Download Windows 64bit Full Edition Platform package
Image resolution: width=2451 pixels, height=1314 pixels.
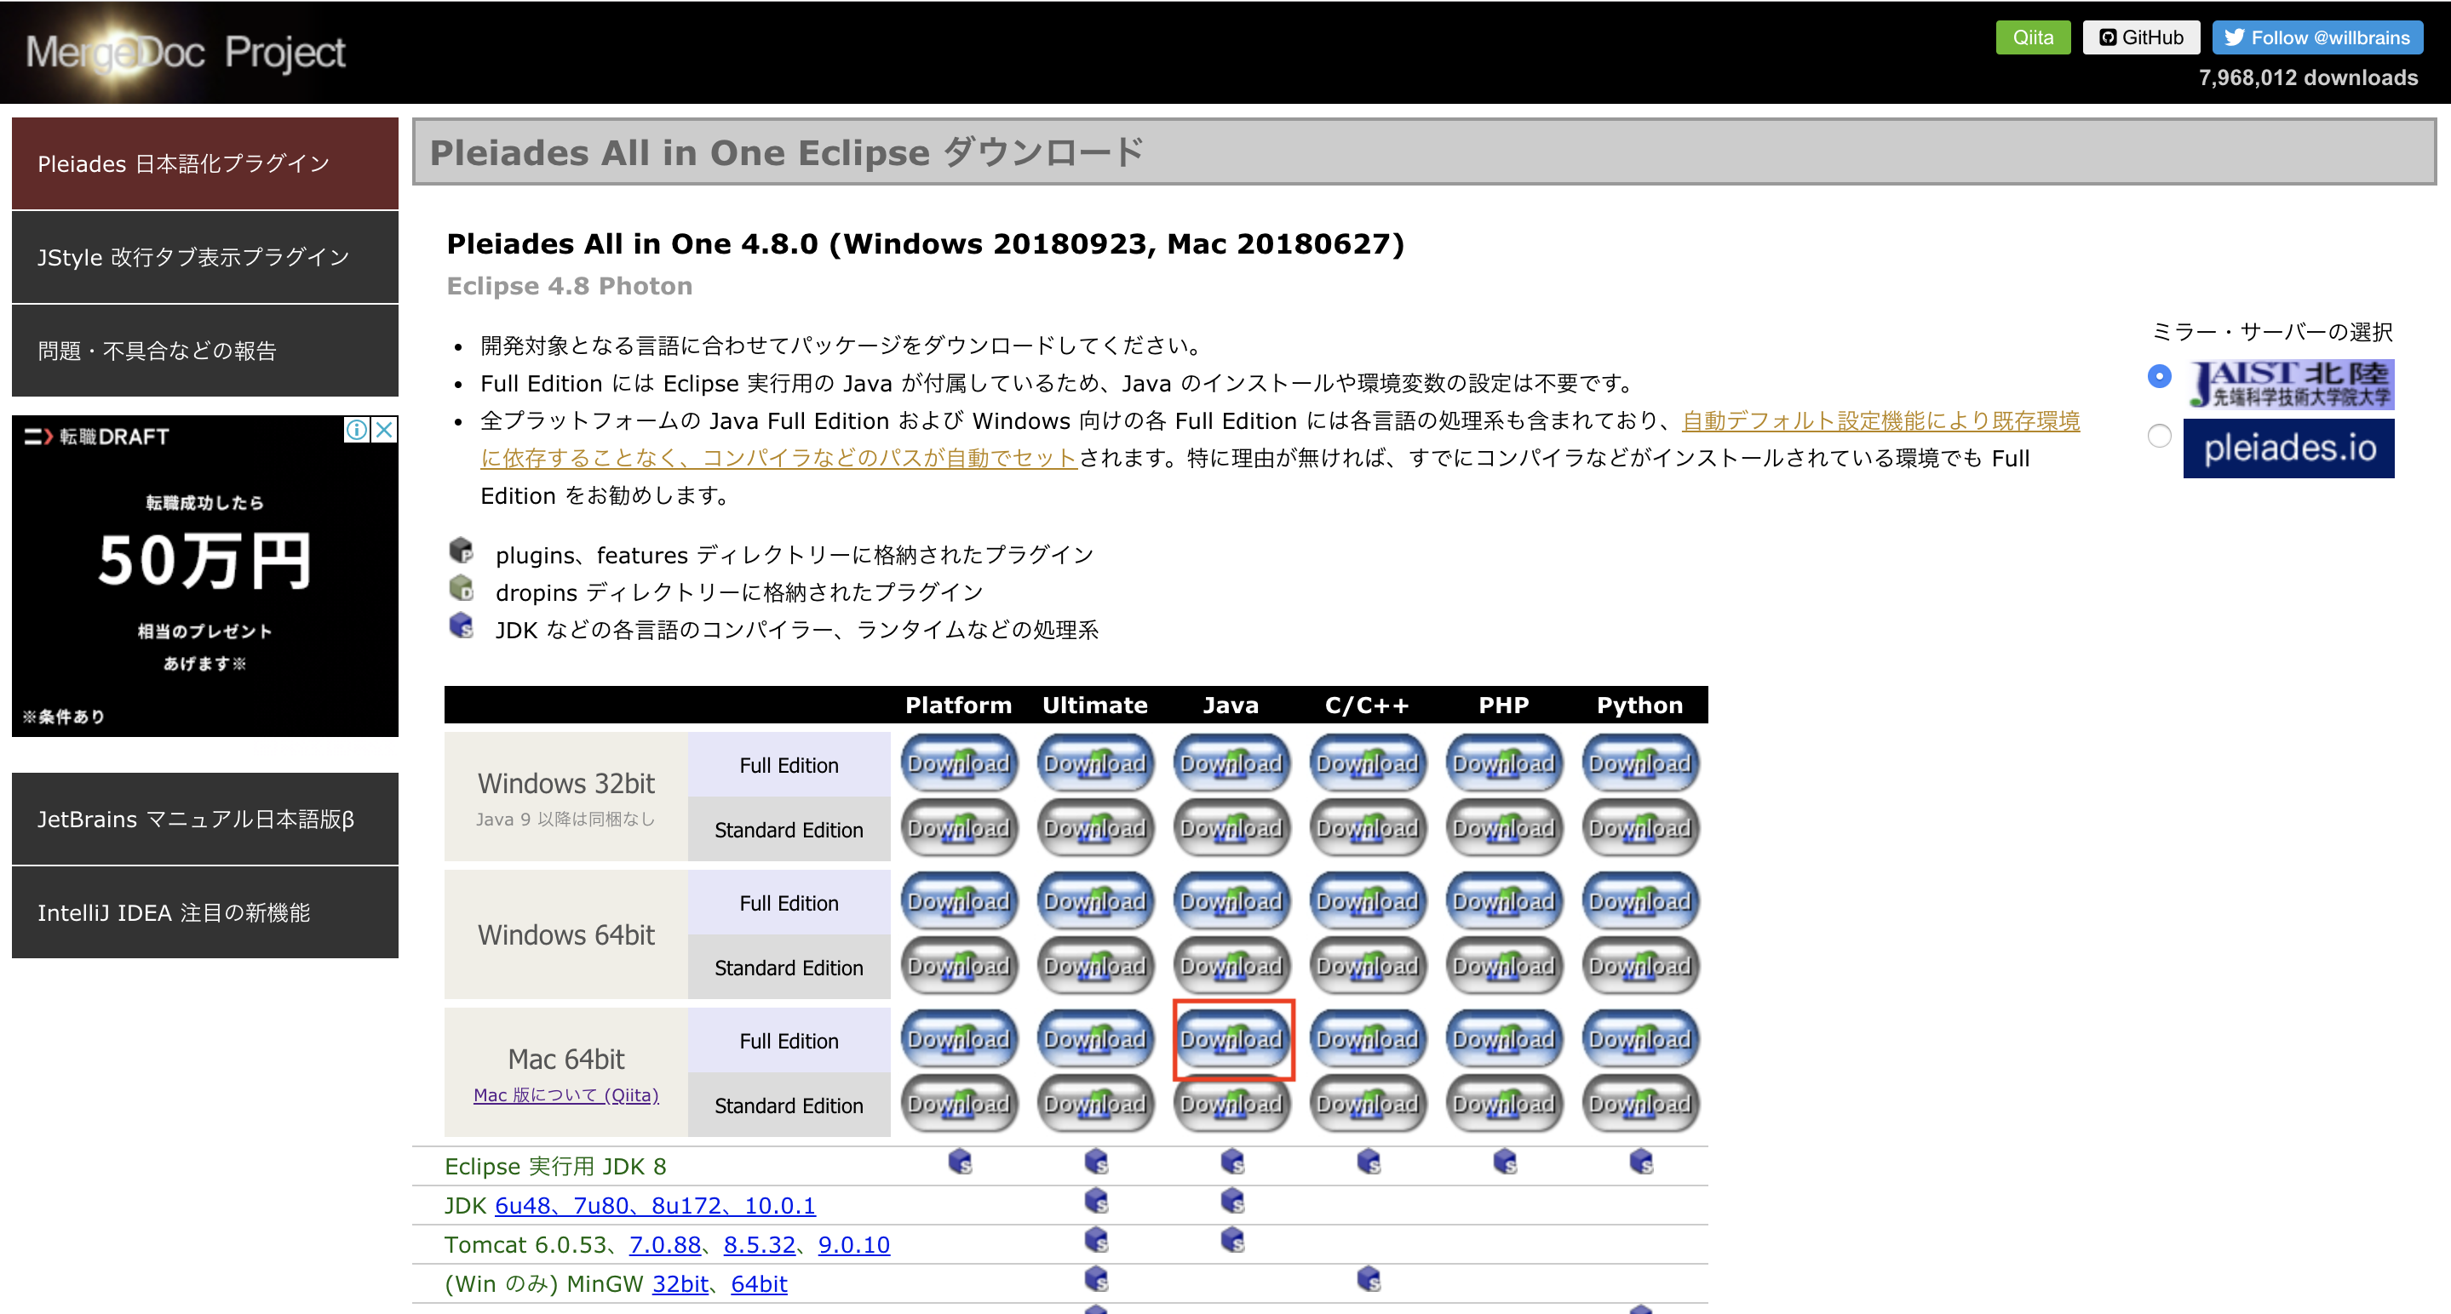(959, 901)
